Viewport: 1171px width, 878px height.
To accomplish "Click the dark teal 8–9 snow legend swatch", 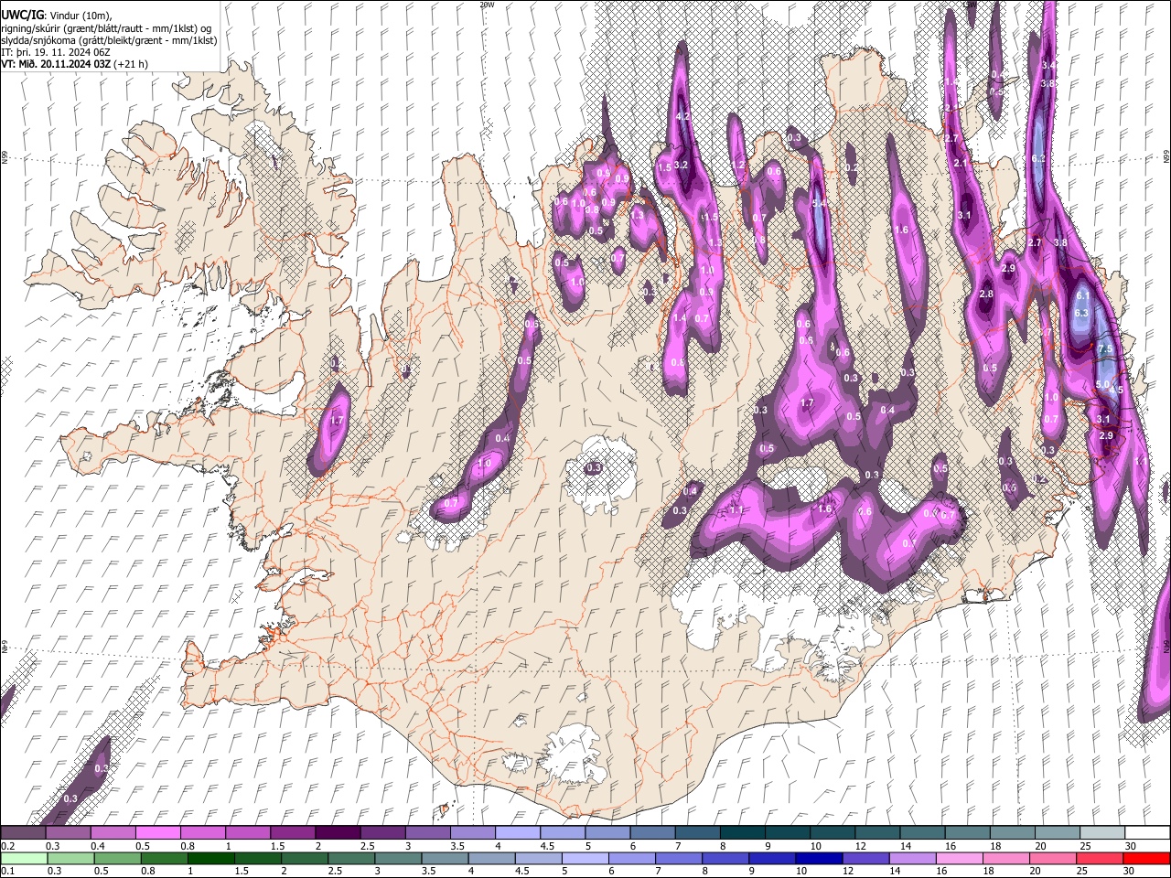I will 742,833.
